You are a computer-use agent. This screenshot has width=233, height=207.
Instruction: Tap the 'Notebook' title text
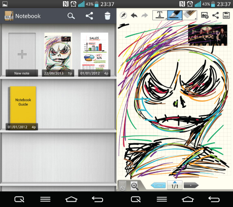[28, 16]
